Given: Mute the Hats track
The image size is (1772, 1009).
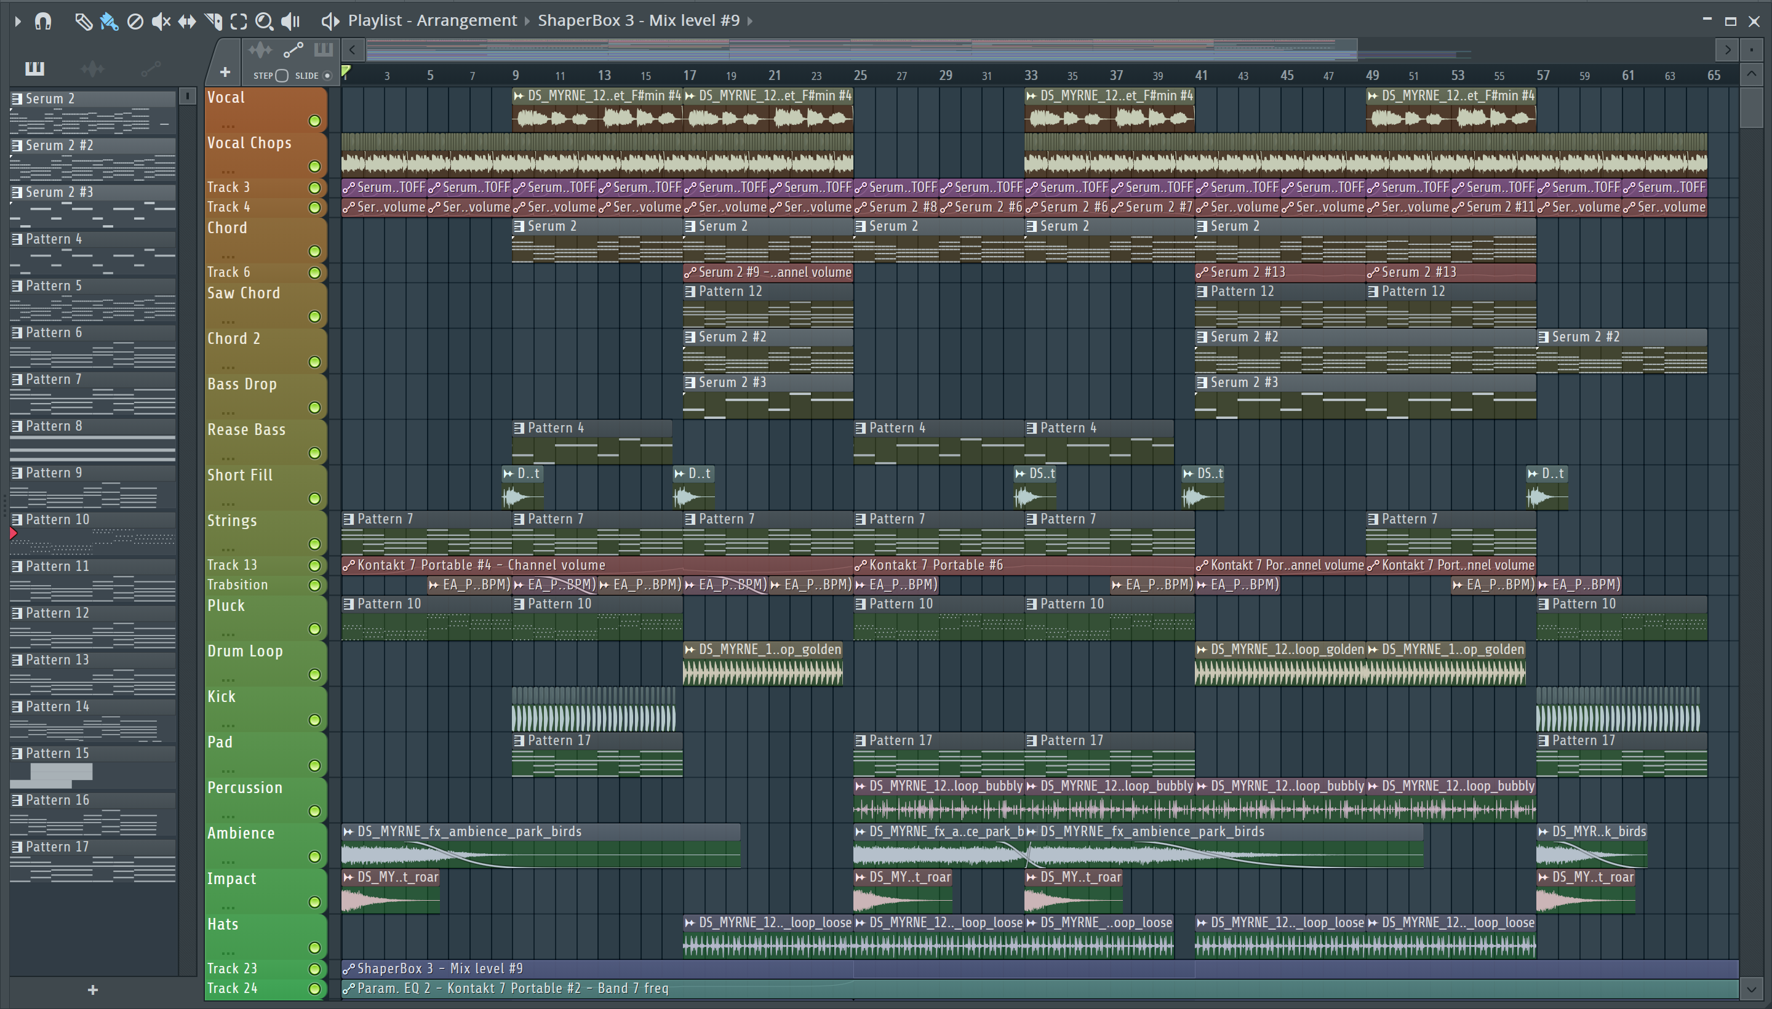Looking at the screenshot, I should (314, 948).
